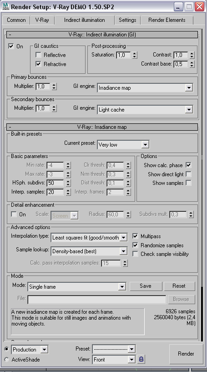The width and height of the screenshot is (207, 372).
Task: Click the Secondary bounces Multiplier field
Action: coord(43,108)
